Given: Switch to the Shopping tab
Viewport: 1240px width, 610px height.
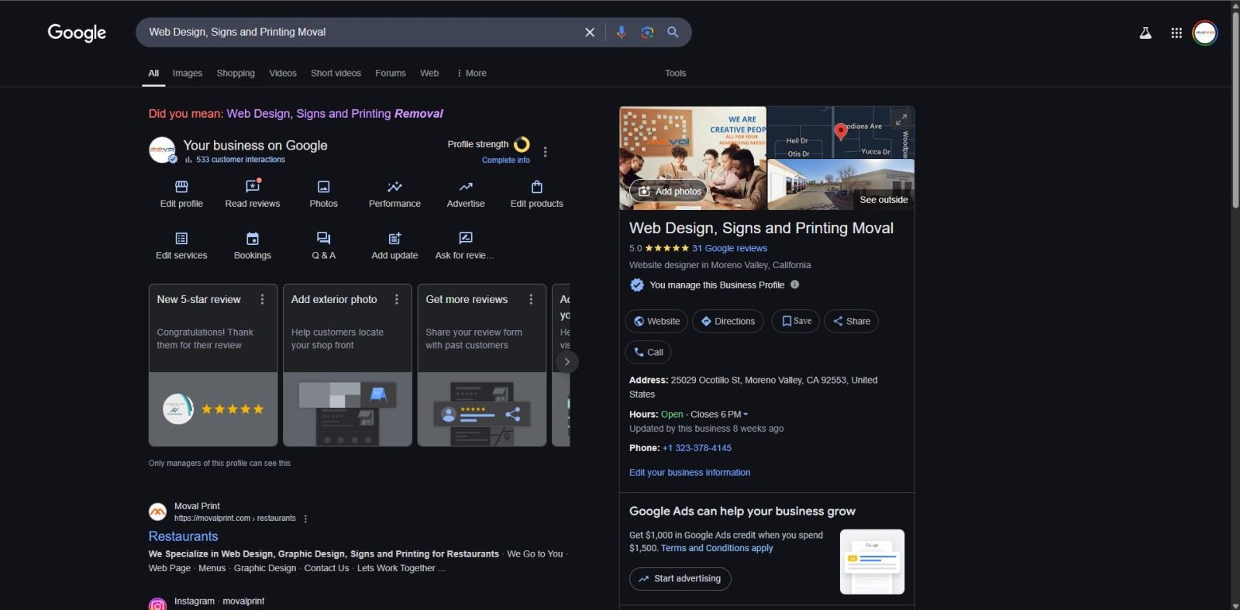Looking at the screenshot, I should (236, 73).
